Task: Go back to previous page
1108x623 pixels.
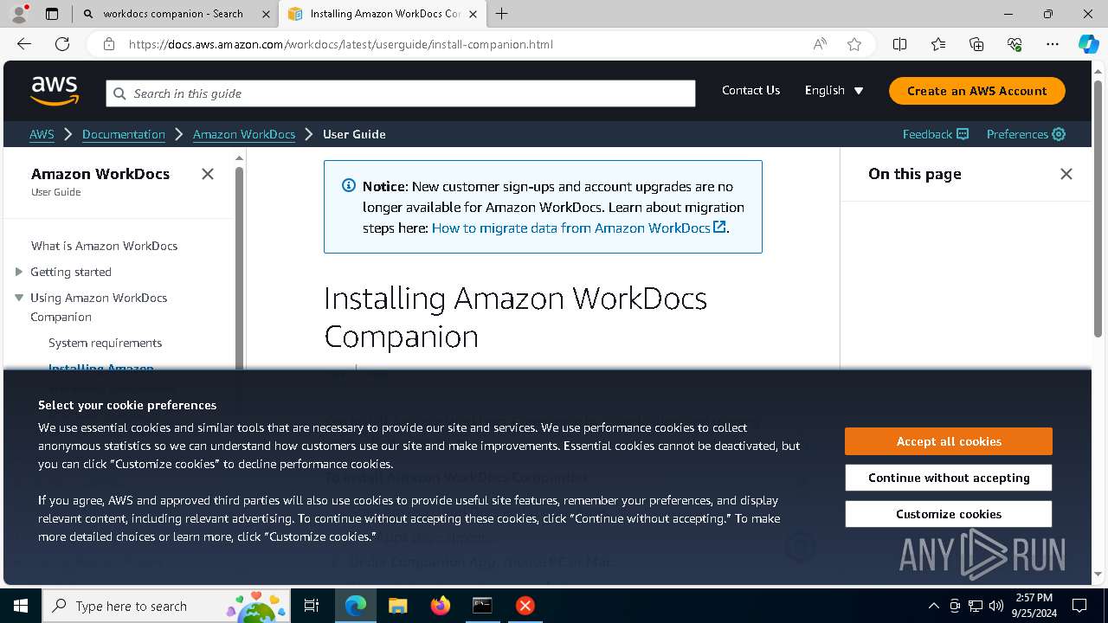Action: point(24,44)
